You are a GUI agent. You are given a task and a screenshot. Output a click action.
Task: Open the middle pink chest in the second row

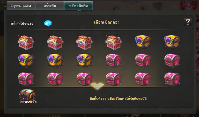click(143, 61)
